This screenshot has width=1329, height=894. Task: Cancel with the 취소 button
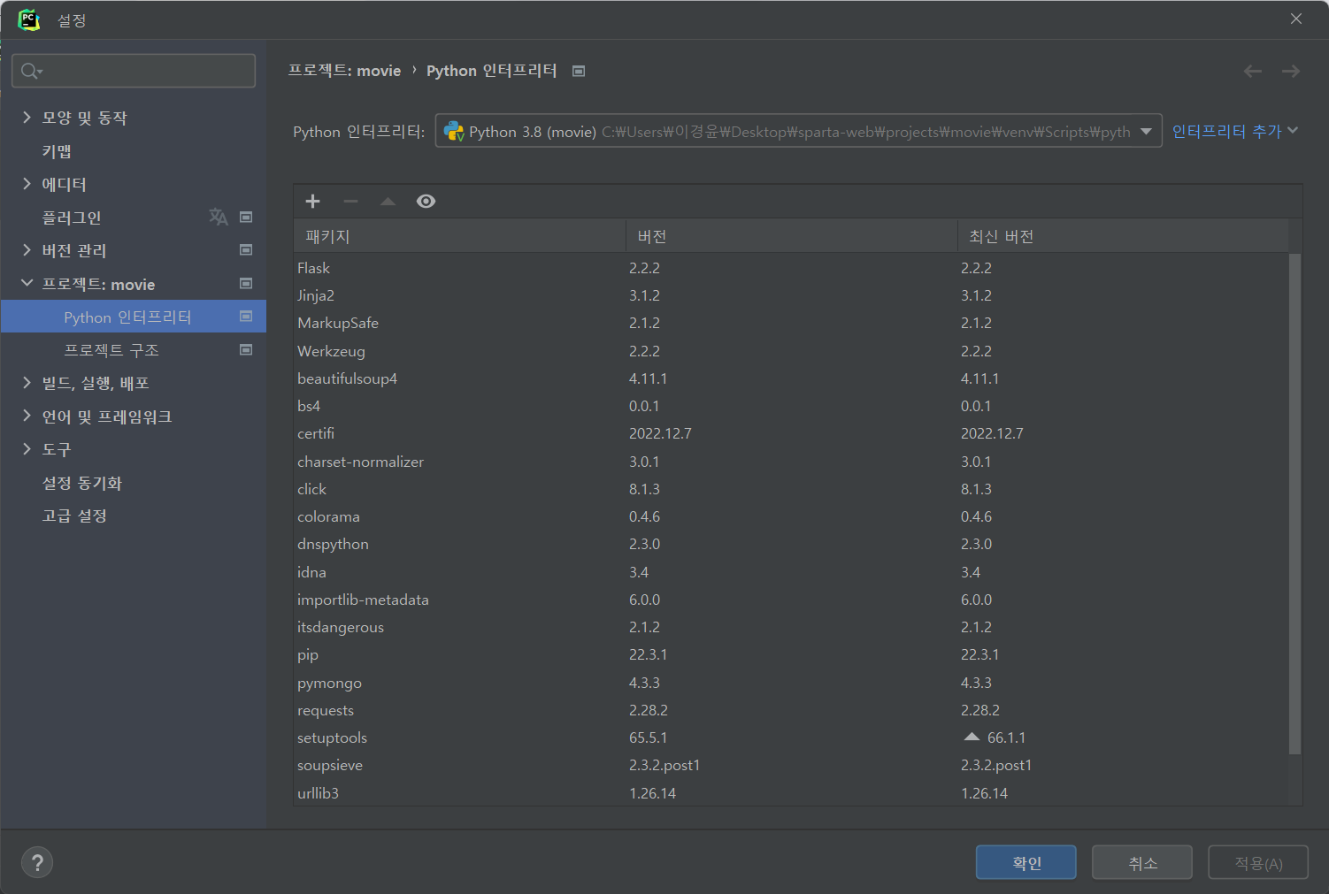click(x=1142, y=862)
